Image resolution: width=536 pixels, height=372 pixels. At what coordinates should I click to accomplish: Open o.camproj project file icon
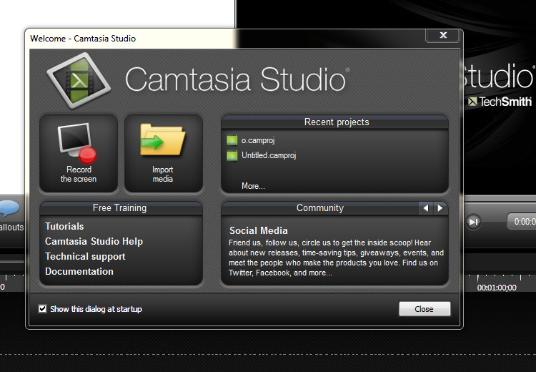[x=232, y=140]
